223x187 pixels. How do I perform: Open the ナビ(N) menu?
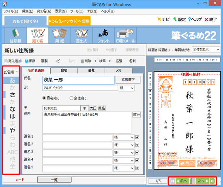pos(92,11)
